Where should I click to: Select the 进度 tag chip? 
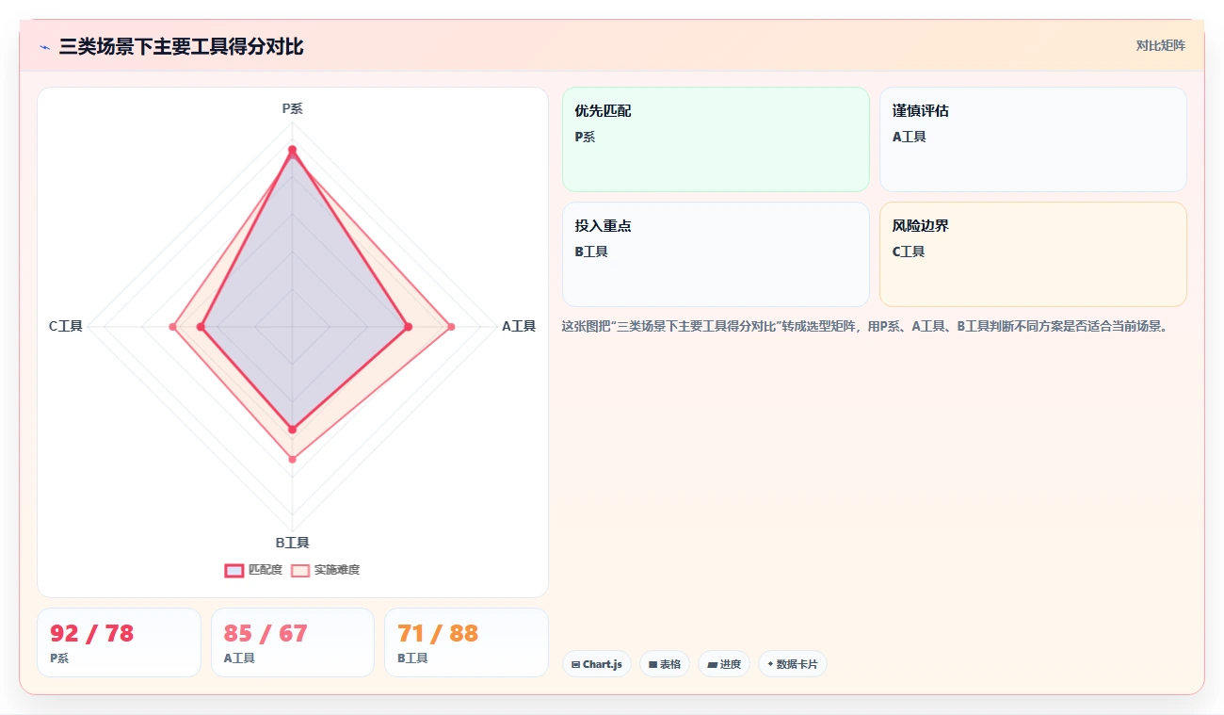tap(724, 664)
